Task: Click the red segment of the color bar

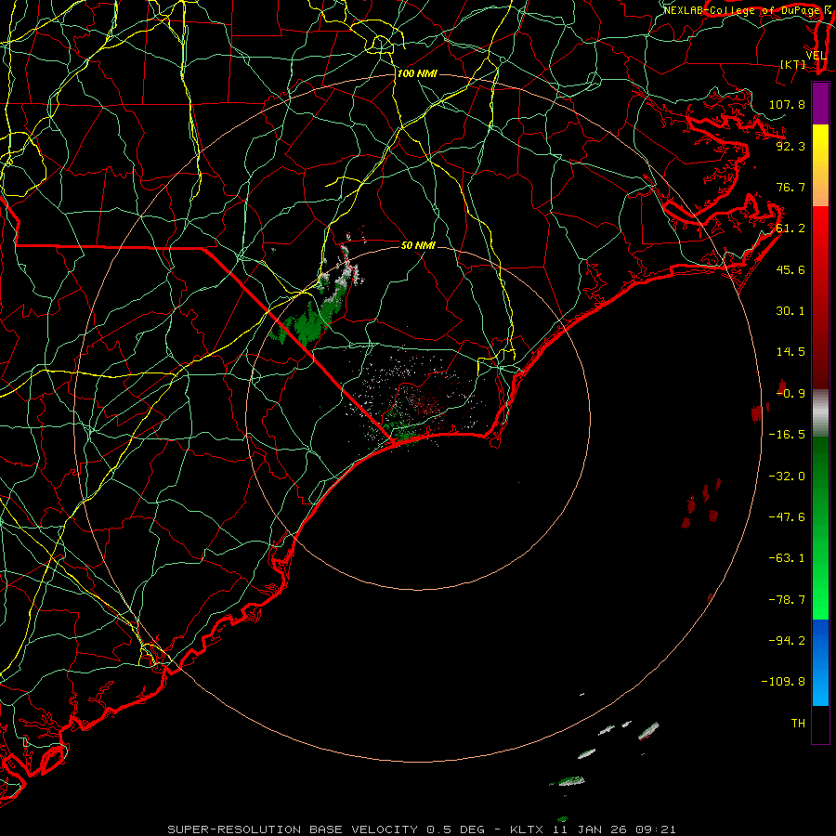Action: [820, 297]
